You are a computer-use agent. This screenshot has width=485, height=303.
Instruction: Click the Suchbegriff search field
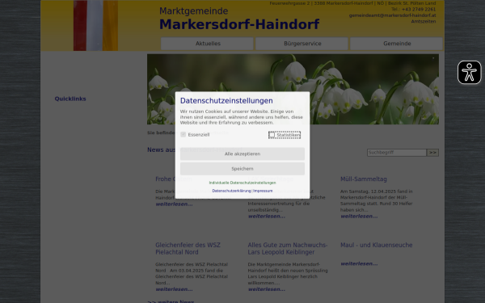(x=397, y=153)
